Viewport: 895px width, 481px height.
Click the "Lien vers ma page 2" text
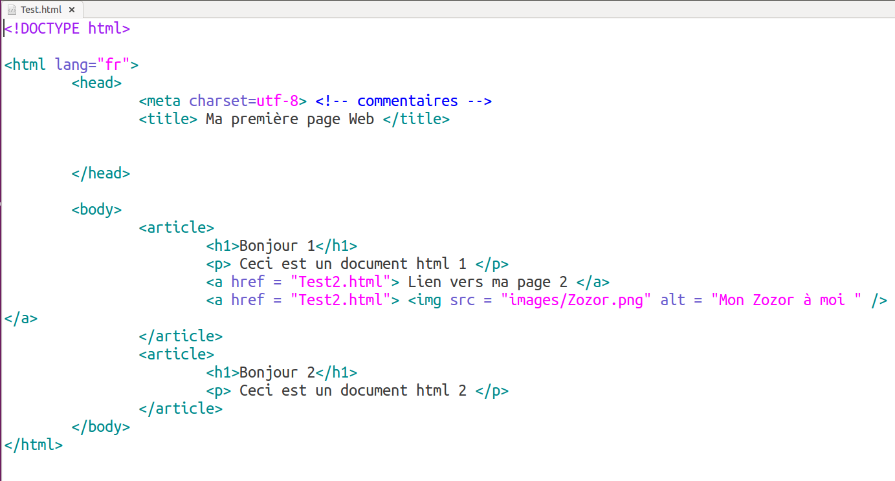tap(487, 282)
